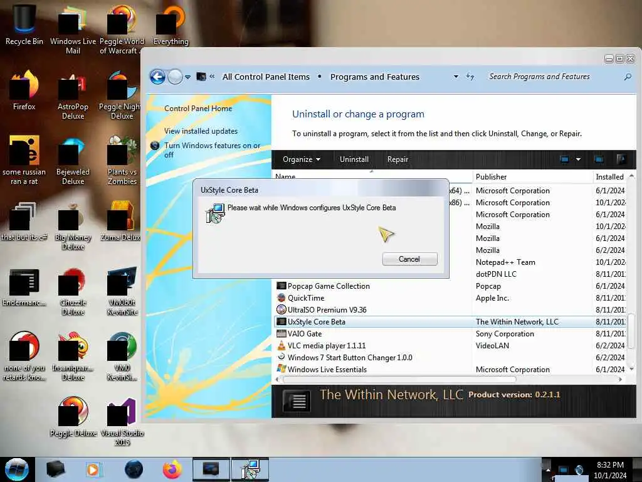The width and height of the screenshot is (642, 482).
Task: Open Firefox from the taskbar
Action: pyautogui.click(x=172, y=469)
